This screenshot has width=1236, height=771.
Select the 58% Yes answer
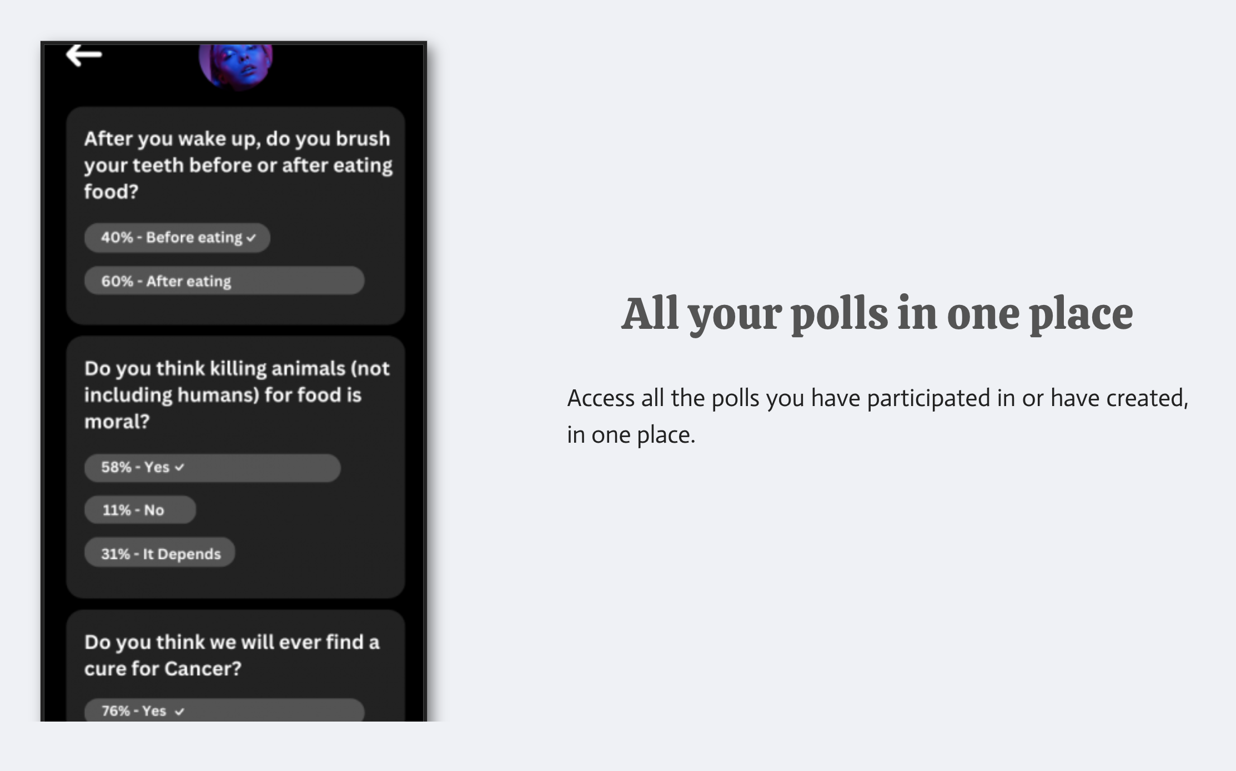point(212,468)
